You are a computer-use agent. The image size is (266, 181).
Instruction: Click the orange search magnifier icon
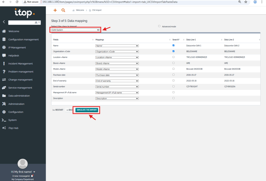pyautogui.click(x=63, y=10)
